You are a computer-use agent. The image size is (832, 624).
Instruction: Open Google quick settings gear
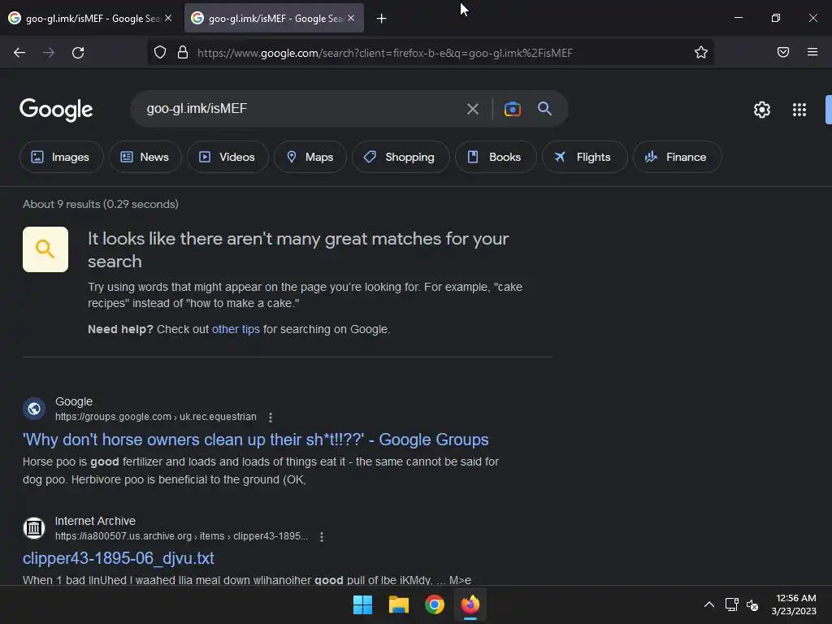coord(762,110)
